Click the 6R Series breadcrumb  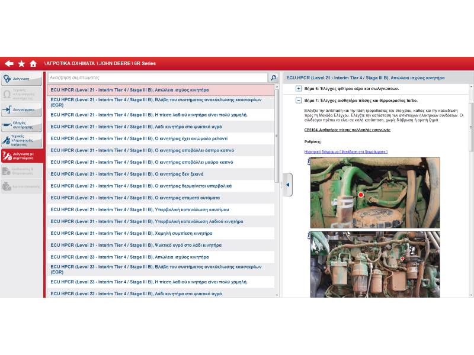point(144,63)
